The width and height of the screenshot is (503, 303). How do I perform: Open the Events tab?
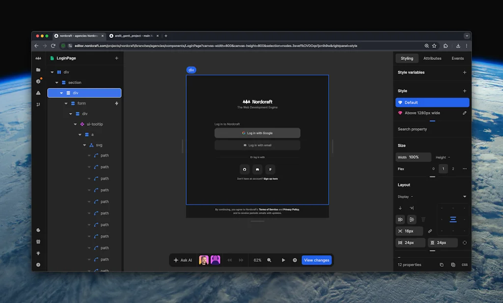point(457,58)
